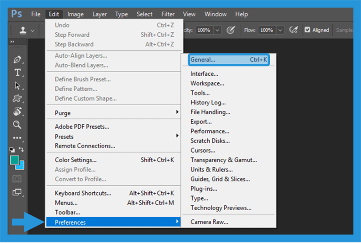
Task: Toggle the Aligned checkbox
Action: (307, 30)
